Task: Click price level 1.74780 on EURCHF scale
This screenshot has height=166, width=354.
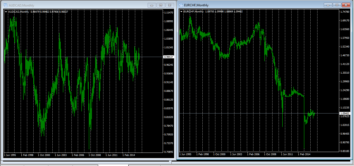Action: pos(345,12)
